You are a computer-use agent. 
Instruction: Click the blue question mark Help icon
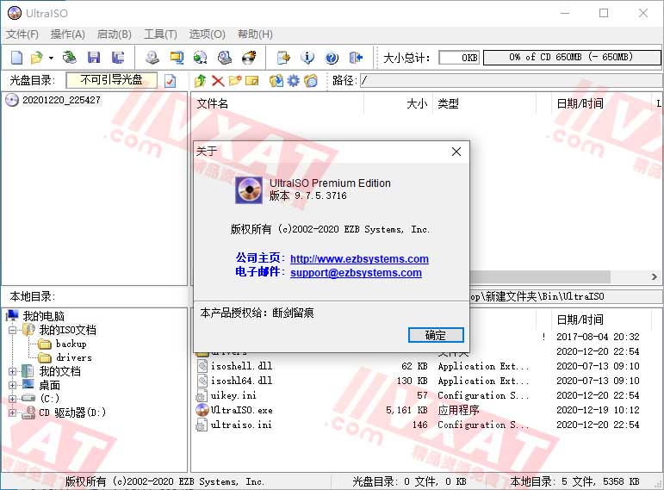pyautogui.click(x=332, y=58)
